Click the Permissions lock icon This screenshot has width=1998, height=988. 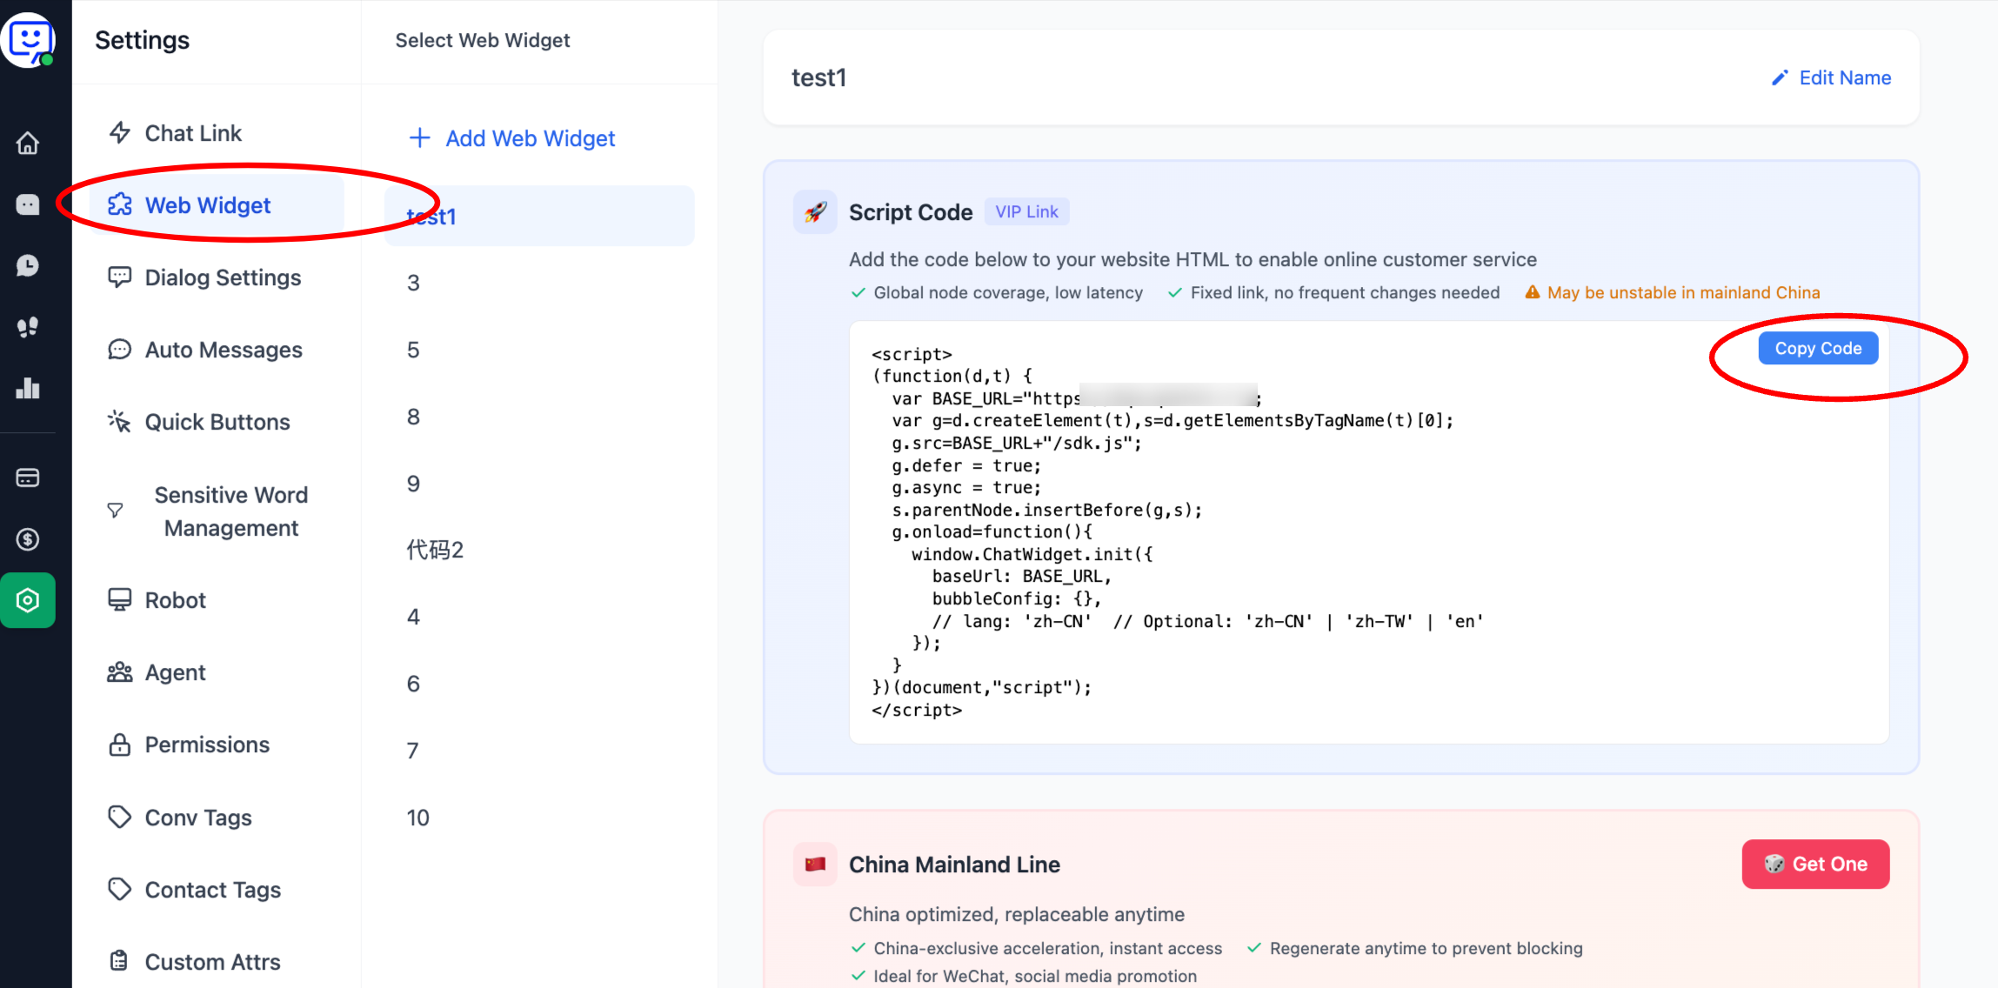[x=120, y=744]
